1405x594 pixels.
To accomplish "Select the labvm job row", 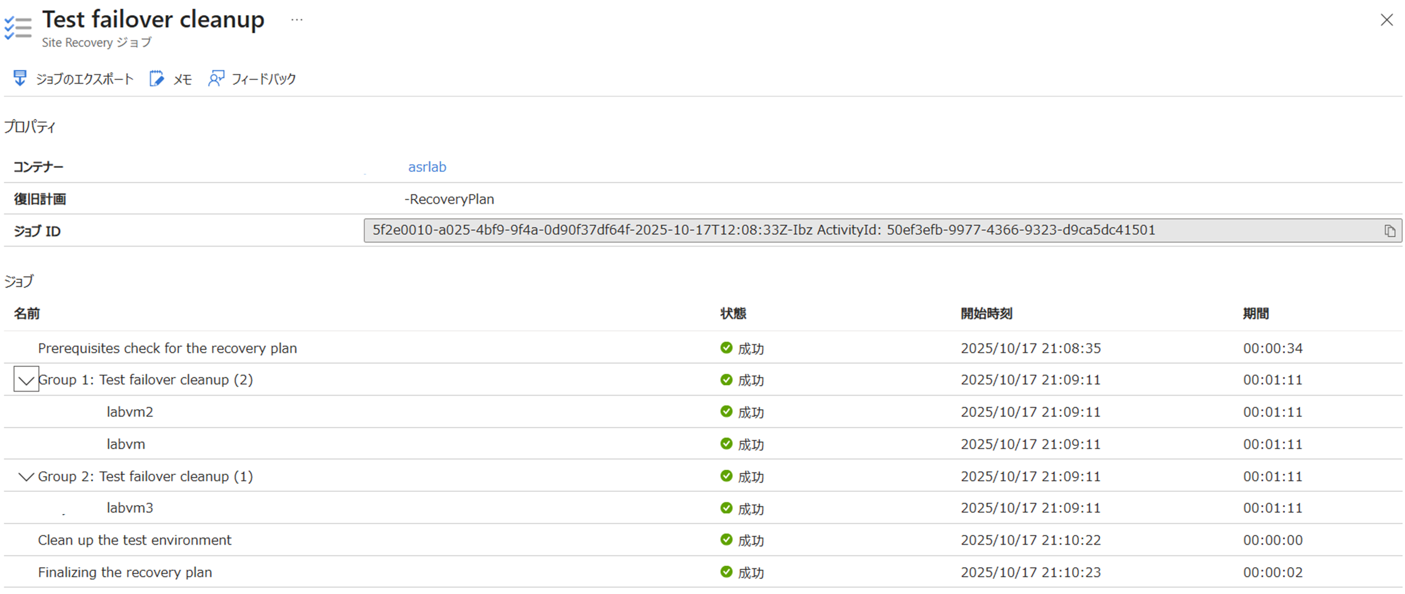I will tap(126, 444).
